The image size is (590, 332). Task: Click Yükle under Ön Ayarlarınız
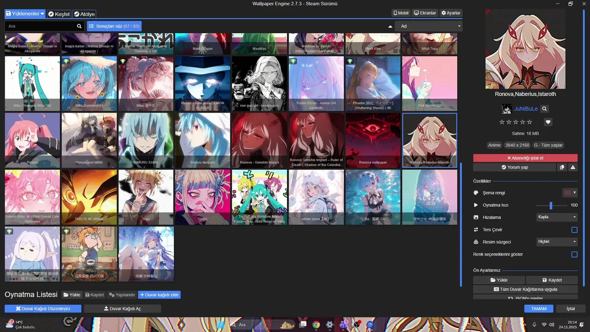tap(499, 280)
